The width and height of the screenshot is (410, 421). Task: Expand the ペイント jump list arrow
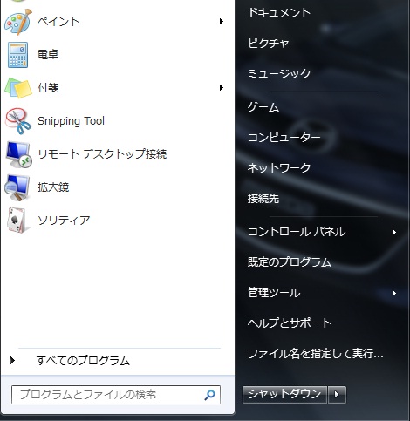[222, 22]
